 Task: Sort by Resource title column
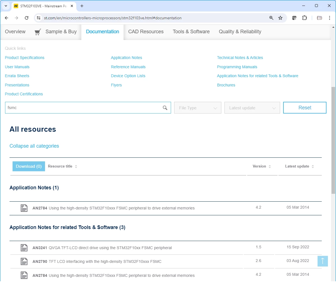pos(62,166)
